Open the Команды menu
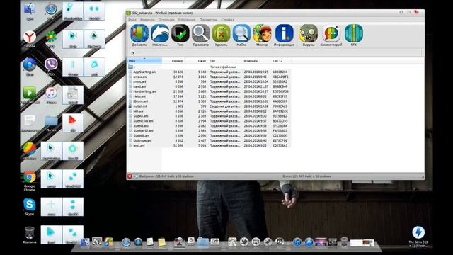The height and width of the screenshot is (255, 453). coord(147,20)
